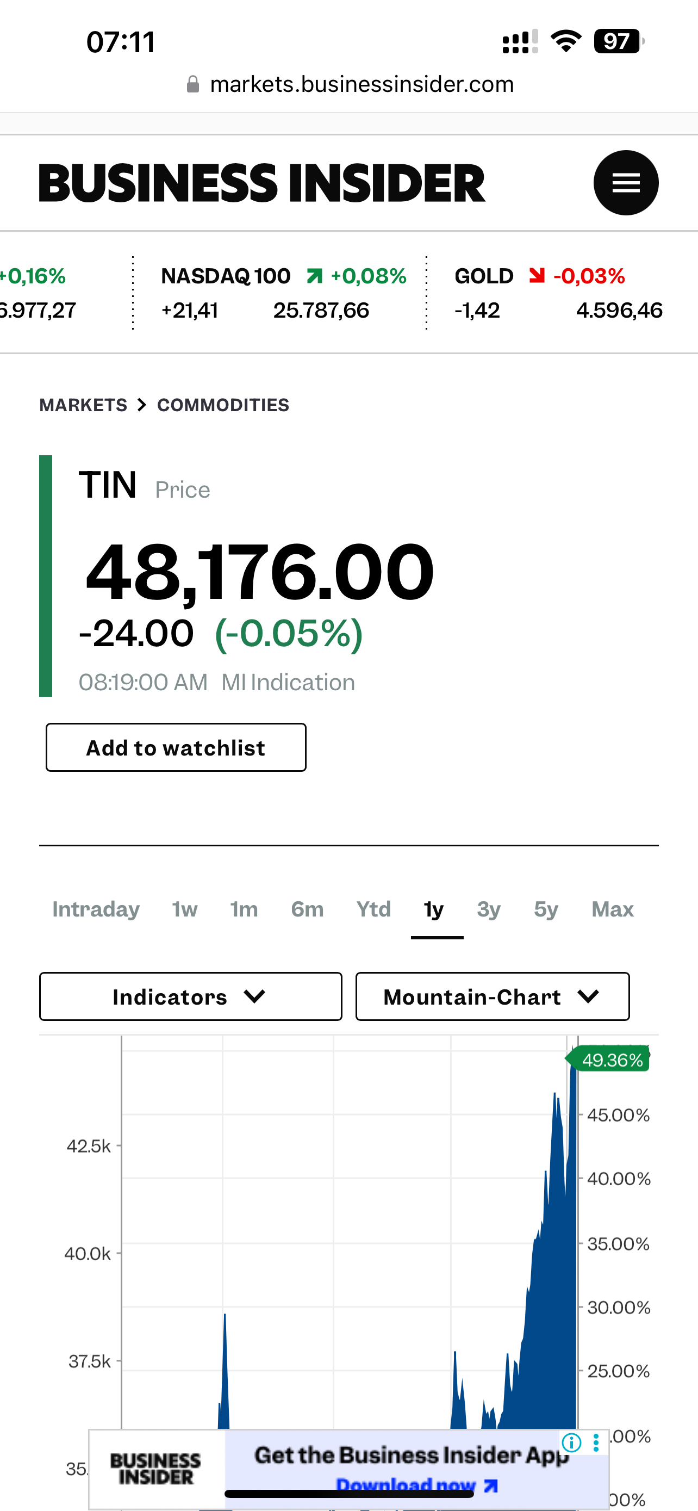Show the Max chart range
The image size is (698, 1511).
click(x=613, y=909)
